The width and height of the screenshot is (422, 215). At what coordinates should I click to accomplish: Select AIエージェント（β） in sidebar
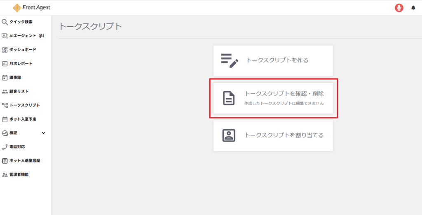click(26, 36)
